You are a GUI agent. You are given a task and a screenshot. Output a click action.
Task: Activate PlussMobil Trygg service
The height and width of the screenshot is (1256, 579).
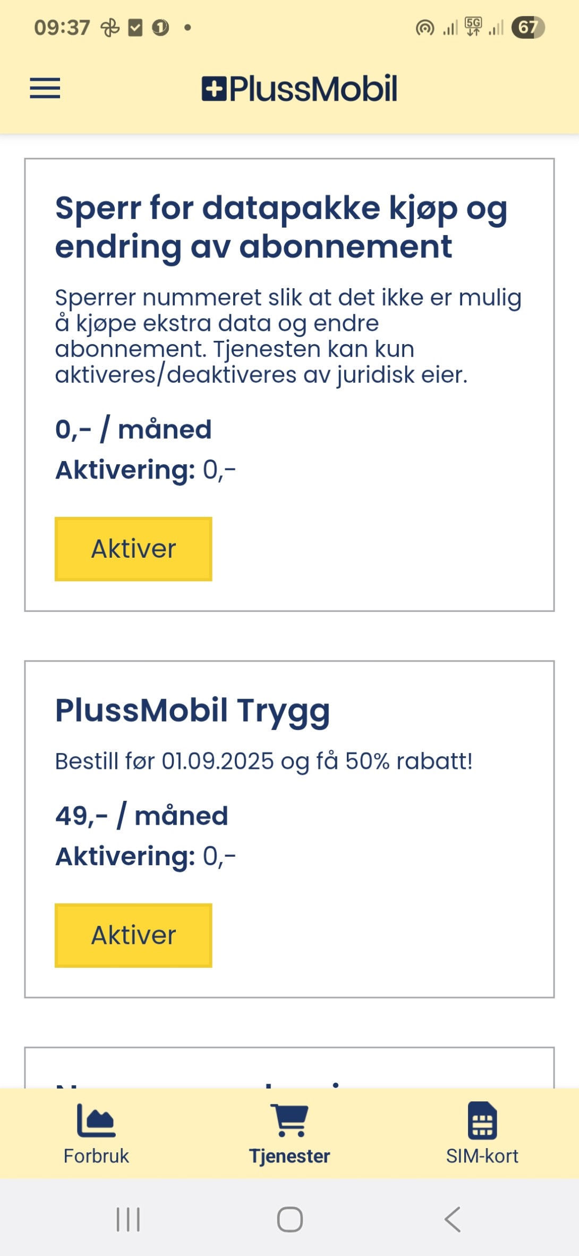(133, 935)
